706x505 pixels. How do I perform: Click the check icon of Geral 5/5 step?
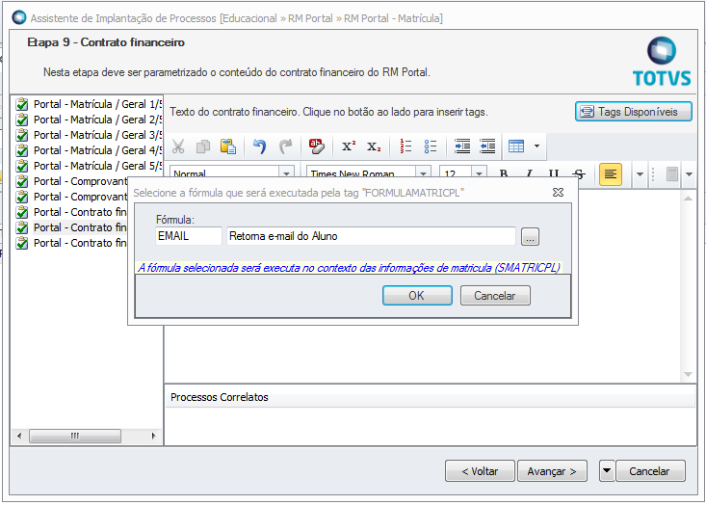tap(21, 166)
